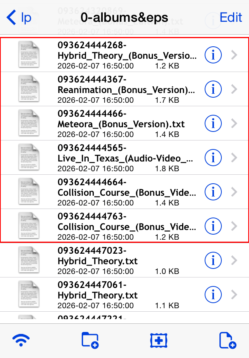Show info for 093624444763 Collision_Course file
This screenshot has height=358, width=249.
213,226
